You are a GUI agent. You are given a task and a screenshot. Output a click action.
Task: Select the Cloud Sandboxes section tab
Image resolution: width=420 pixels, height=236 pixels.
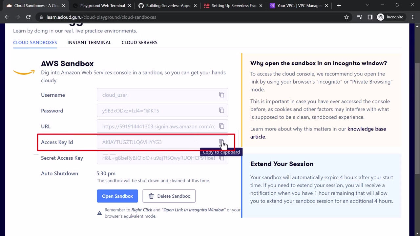pyautogui.click(x=35, y=43)
